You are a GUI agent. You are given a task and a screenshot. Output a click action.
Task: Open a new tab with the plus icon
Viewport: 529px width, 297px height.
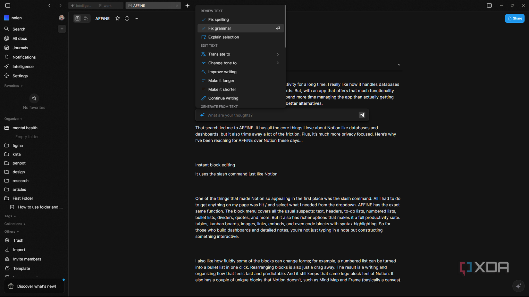[188, 5]
